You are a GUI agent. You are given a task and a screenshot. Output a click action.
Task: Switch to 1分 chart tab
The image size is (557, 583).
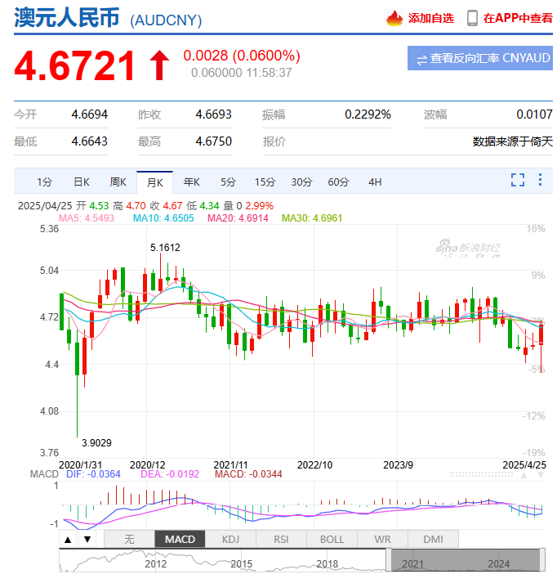[45, 182]
